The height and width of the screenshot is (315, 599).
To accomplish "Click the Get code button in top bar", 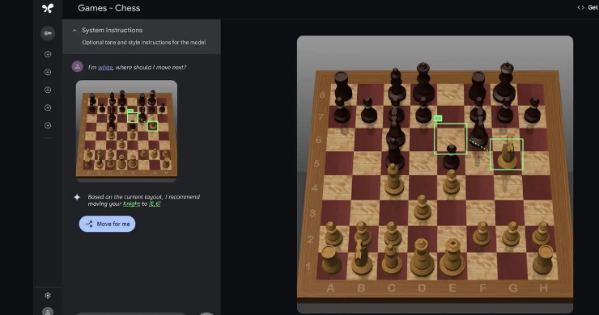I will [x=588, y=7].
